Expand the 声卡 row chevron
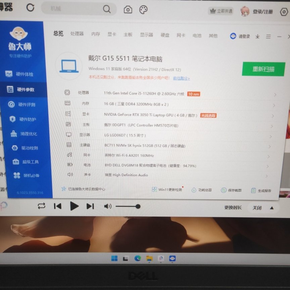This screenshot has height=290, width=290. click(267, 176)
